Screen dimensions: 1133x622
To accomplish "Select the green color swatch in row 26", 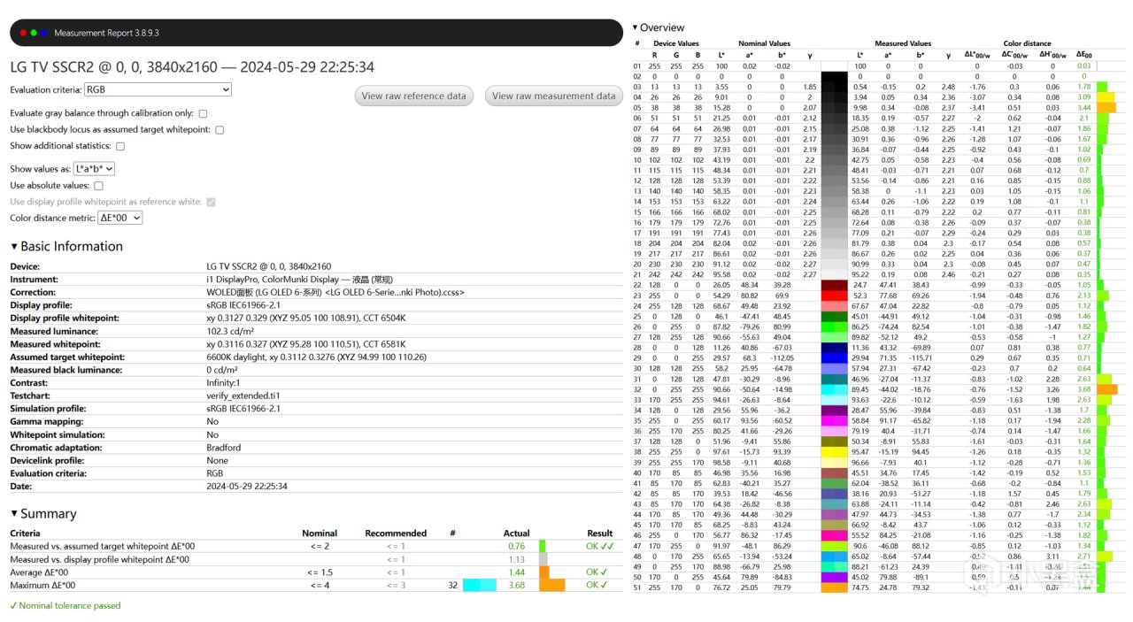I will 836,326.
